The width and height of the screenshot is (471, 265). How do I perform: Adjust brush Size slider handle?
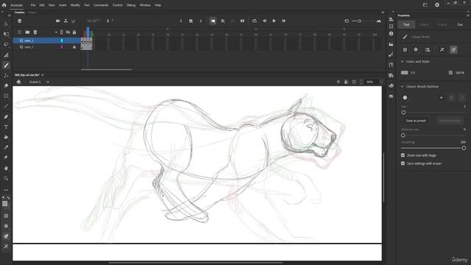(x=403, y=113)
